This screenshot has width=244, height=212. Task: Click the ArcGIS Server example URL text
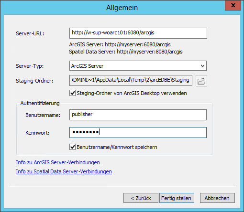tap(120, 44)
